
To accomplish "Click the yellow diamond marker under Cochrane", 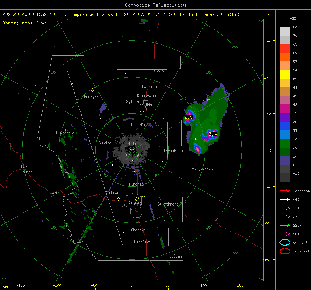I will [118, 199].
